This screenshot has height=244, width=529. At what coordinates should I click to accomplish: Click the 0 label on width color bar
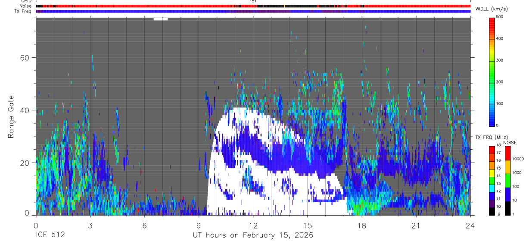pos(498,125)
